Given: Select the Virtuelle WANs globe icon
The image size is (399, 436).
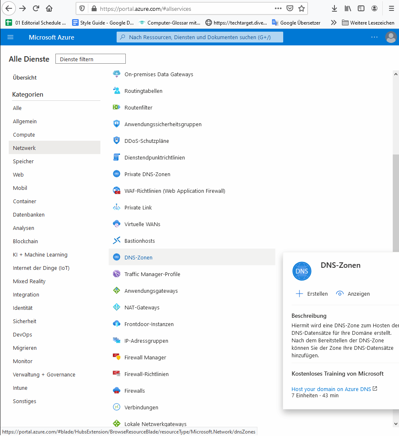Looking at the screenshot, I should (x=117, y=224).
